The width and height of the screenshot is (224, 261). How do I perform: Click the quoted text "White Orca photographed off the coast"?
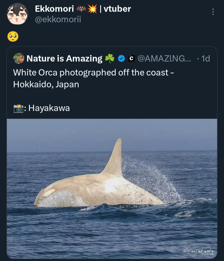point(91,72)
